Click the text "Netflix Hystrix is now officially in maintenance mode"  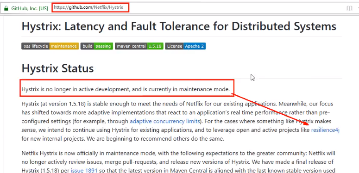[x=88, y=153]
